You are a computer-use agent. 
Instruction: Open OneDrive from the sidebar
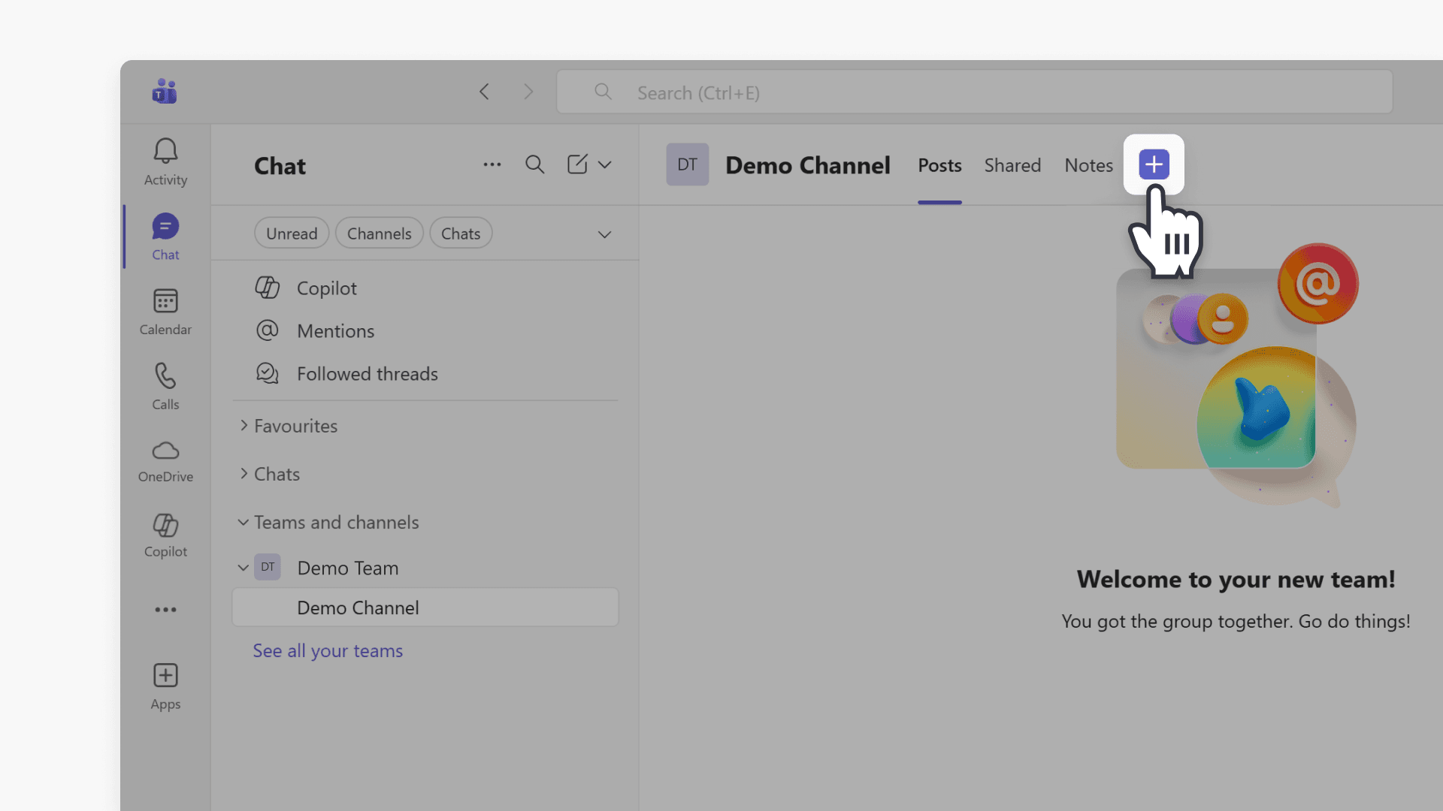[x=165, y=460]
